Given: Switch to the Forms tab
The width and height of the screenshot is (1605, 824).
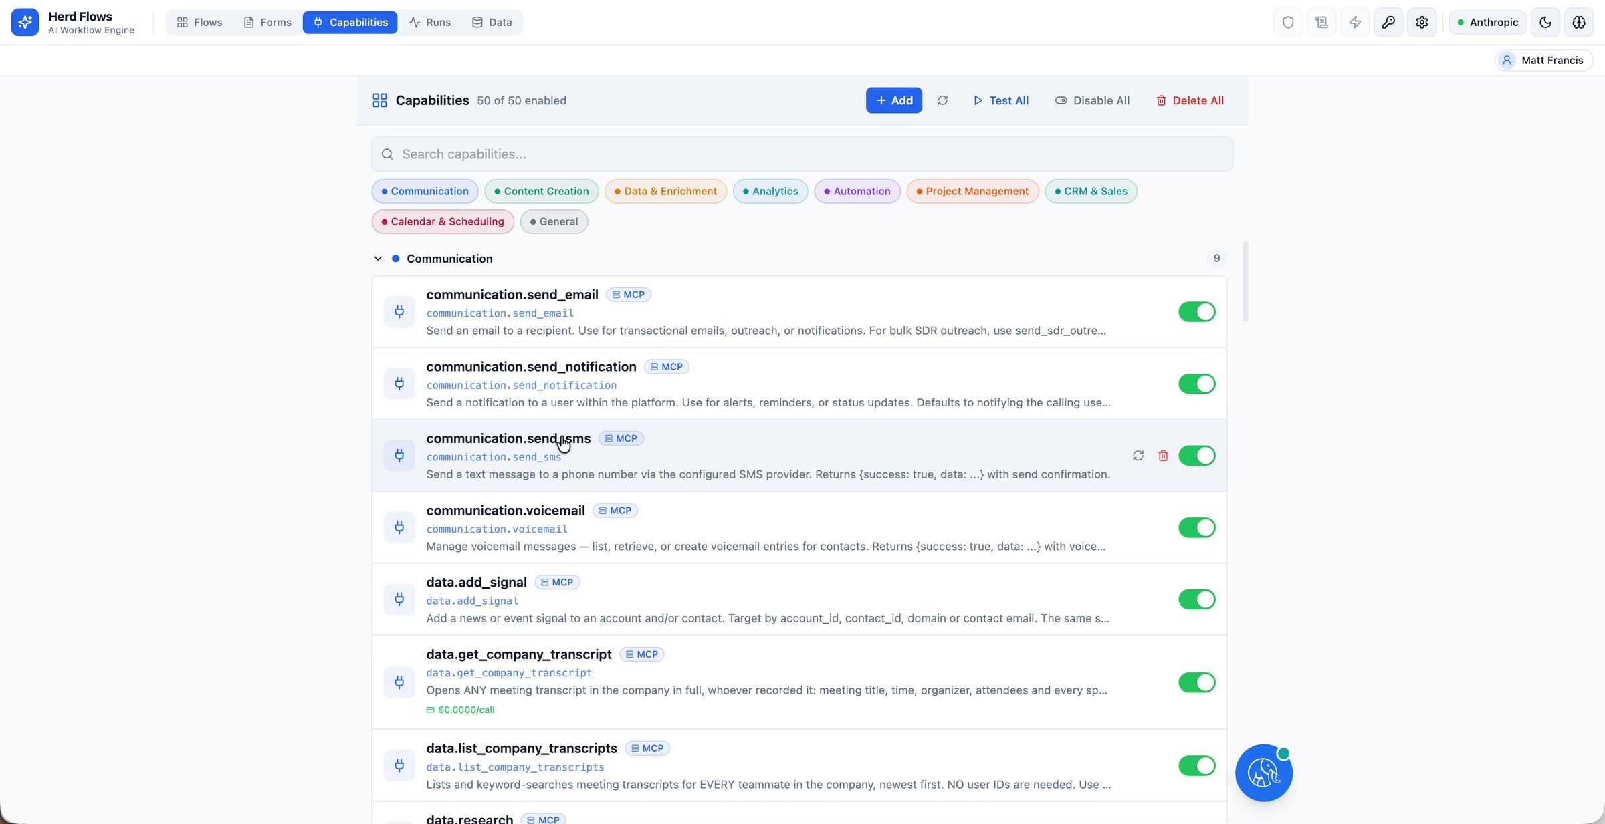Looking at the screenshot, I should click(x=267, y=22).
